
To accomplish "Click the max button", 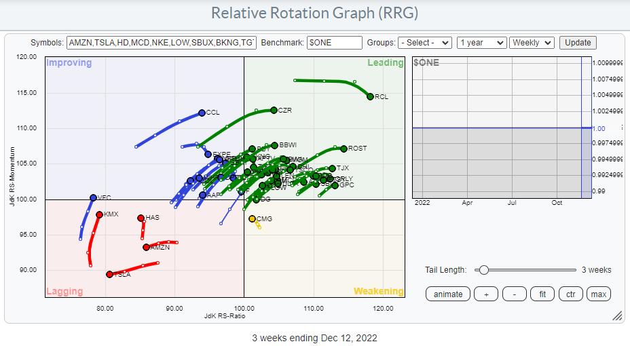I will click(x=598, y=294).
